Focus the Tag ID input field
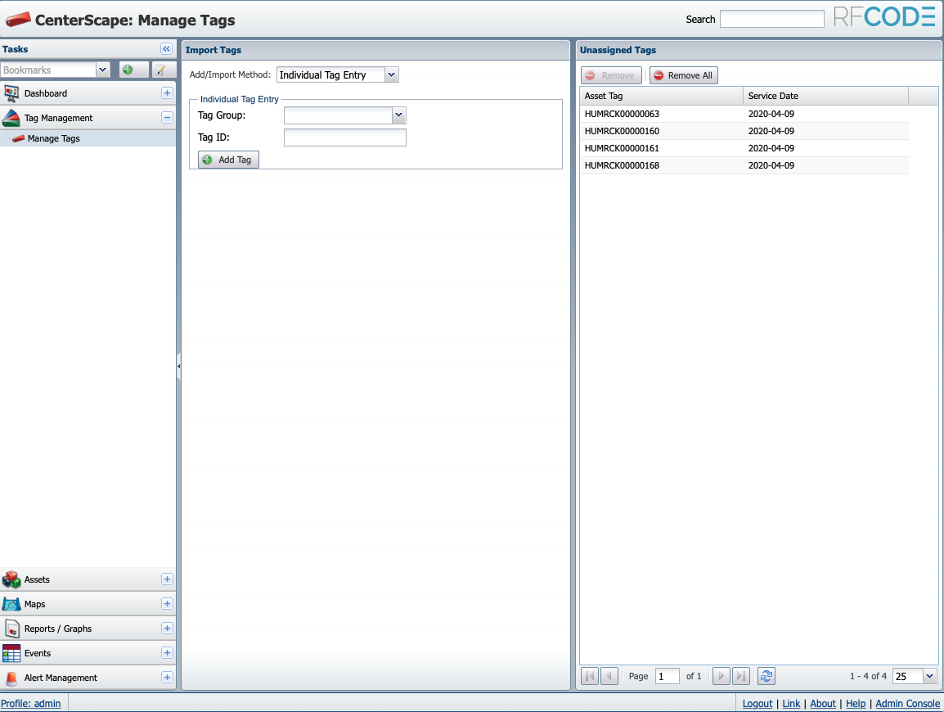This screenshot has height=712, width=944. 345,137
